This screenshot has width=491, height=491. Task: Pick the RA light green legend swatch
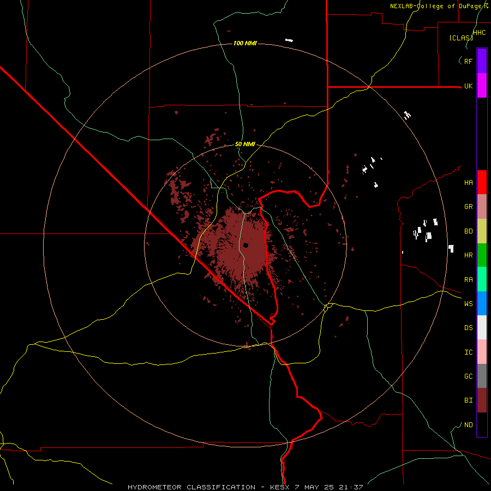point(482,279)
